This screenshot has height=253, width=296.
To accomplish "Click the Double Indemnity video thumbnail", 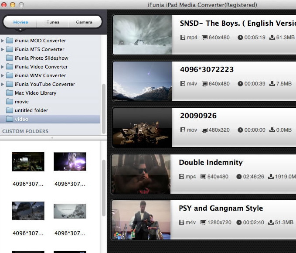I will (x=141, y=174).
